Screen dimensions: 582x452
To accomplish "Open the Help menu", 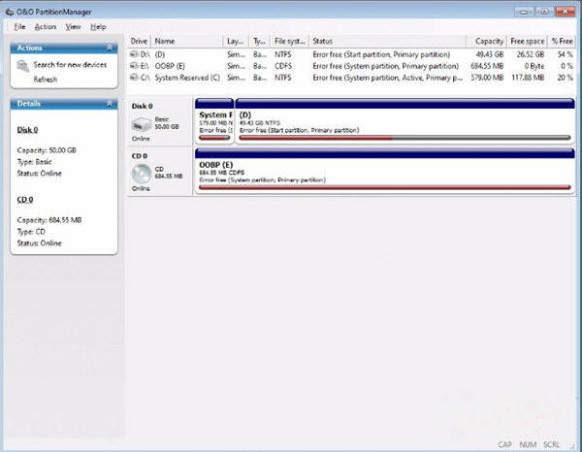I will (x=98, y=26).
